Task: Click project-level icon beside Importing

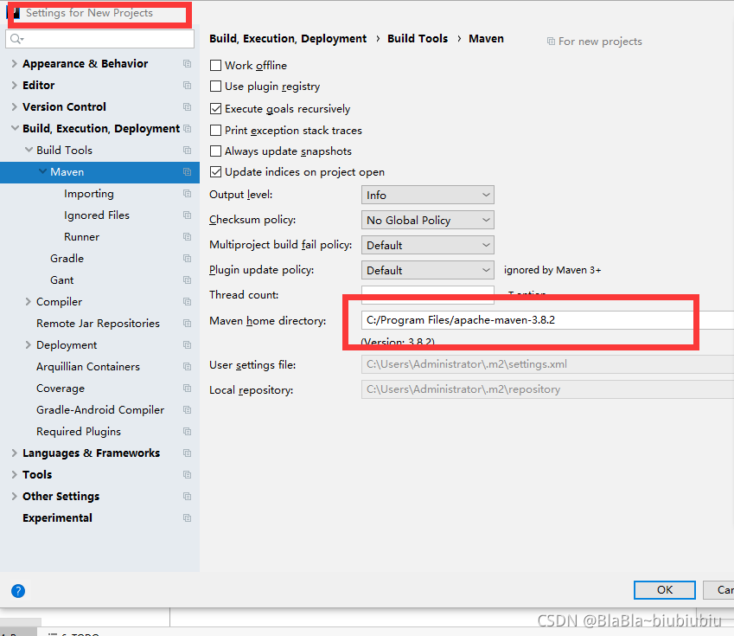Action: (x=188, y=194)
